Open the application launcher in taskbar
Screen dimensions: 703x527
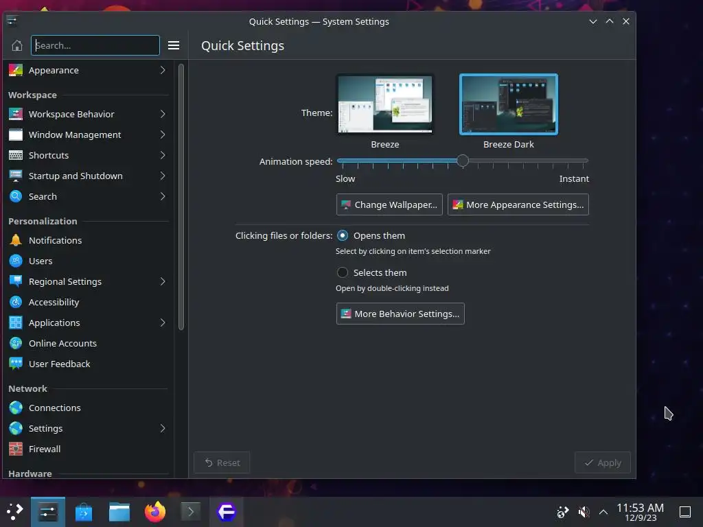pos(14,512)
